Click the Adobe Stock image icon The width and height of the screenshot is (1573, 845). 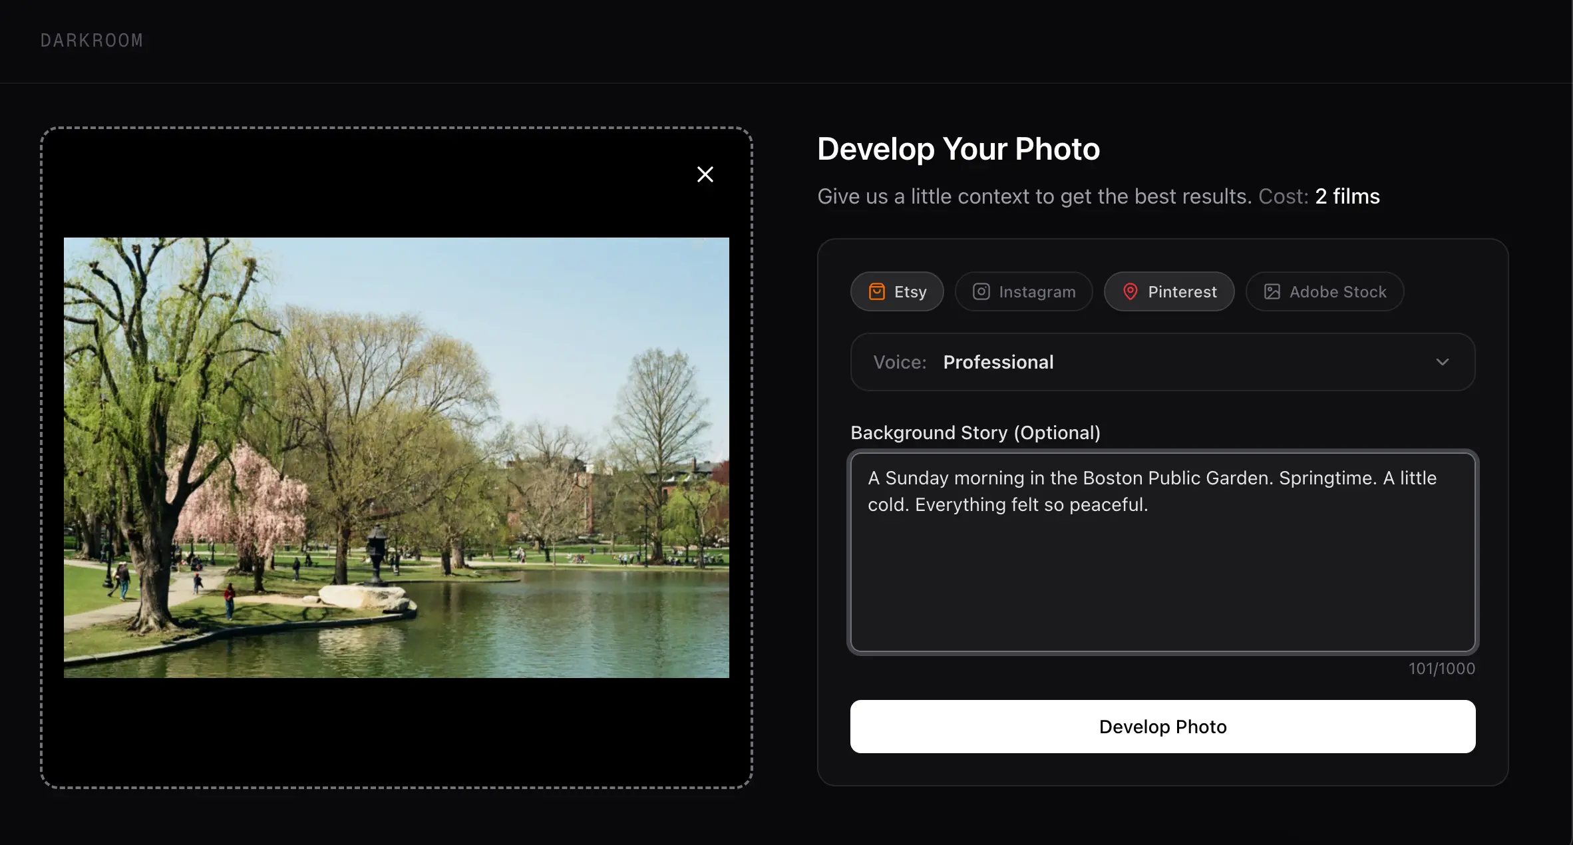[1273, 291]
